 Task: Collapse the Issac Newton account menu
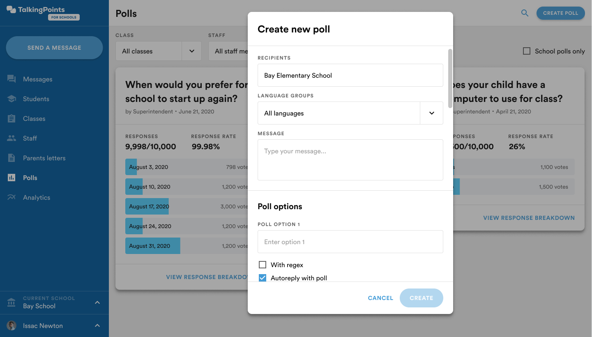[97, 325]
